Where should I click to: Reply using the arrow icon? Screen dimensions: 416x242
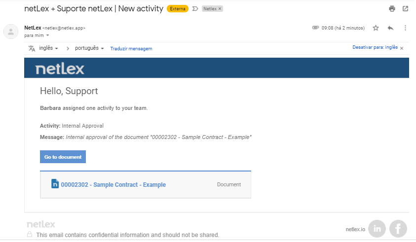pyautogui.click(x=390, y=28)
